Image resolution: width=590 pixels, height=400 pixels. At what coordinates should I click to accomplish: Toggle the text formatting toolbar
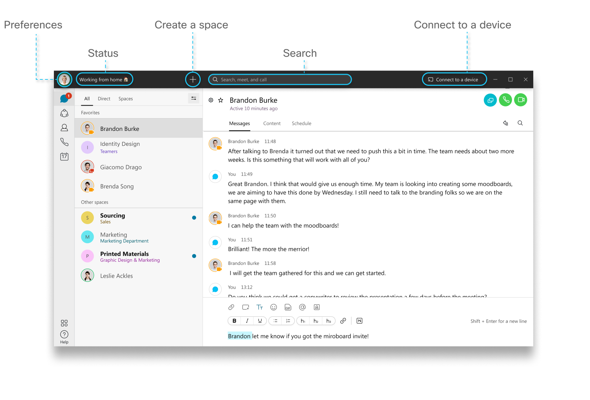[x=260, y=307]
